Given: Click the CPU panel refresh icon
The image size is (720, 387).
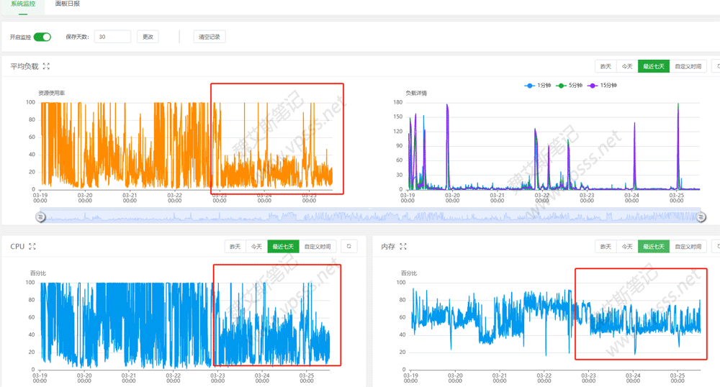Looking at the screenshot, I should pyautogui.click(x=348, y=246).
